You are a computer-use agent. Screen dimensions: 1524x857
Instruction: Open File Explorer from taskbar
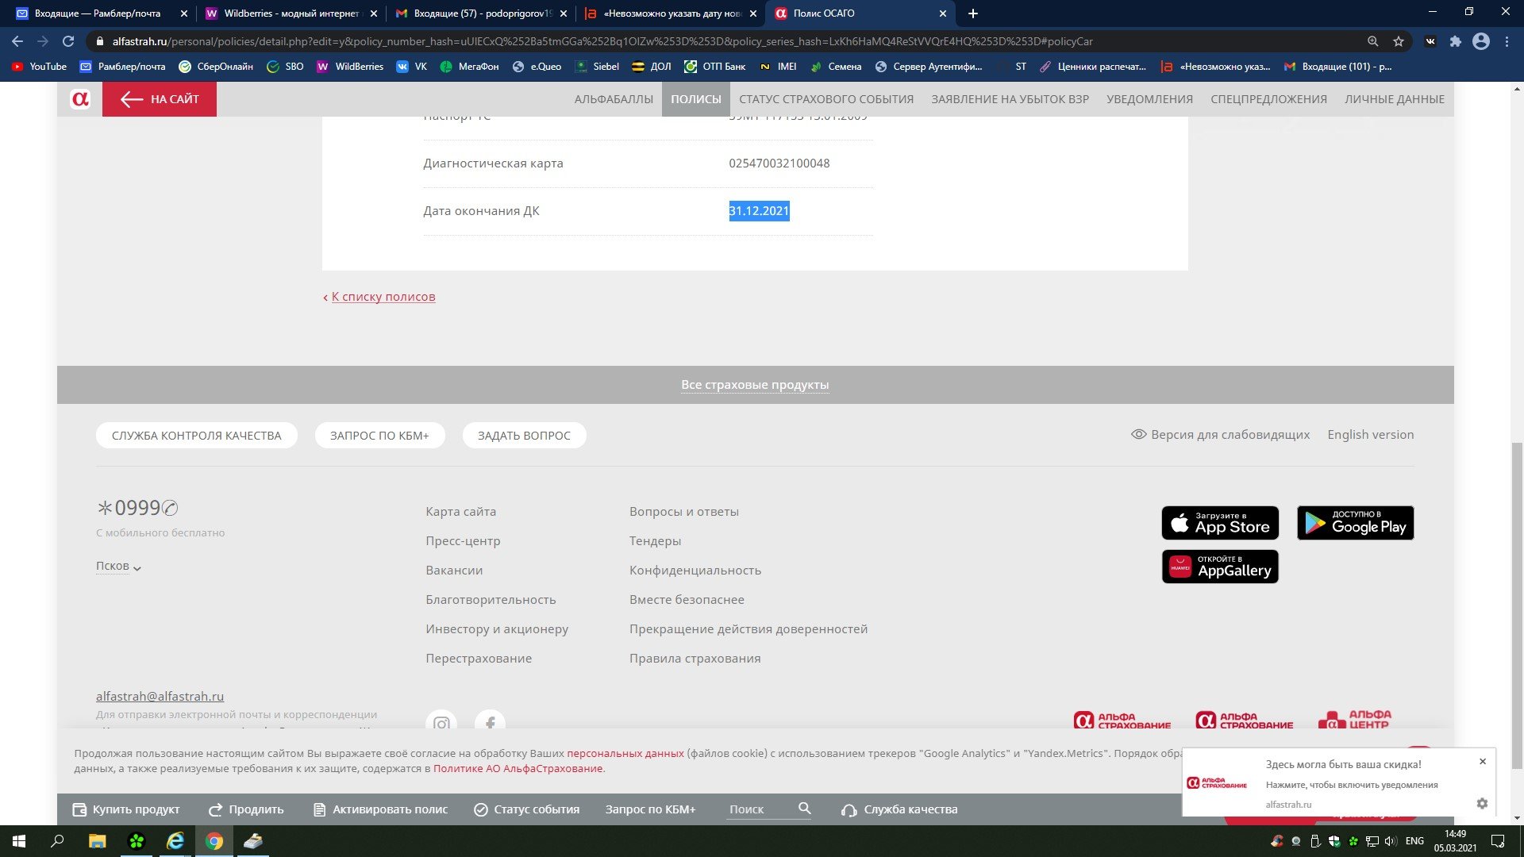click(97, 841)
